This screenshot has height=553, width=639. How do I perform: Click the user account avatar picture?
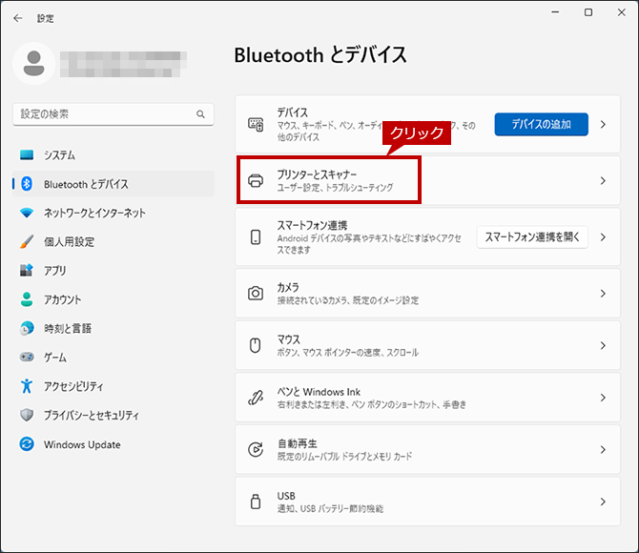click(x=33, y=64)
